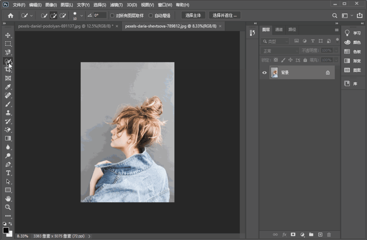Open the layer filter 类型 dropdown
The height and width of the screenshot is (240, 367).
point(275,41)
